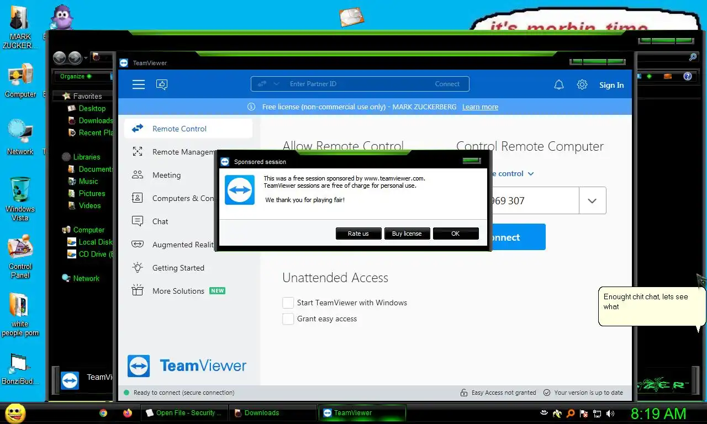Click the Augmented Reality icon

click(x=138, y=245)
